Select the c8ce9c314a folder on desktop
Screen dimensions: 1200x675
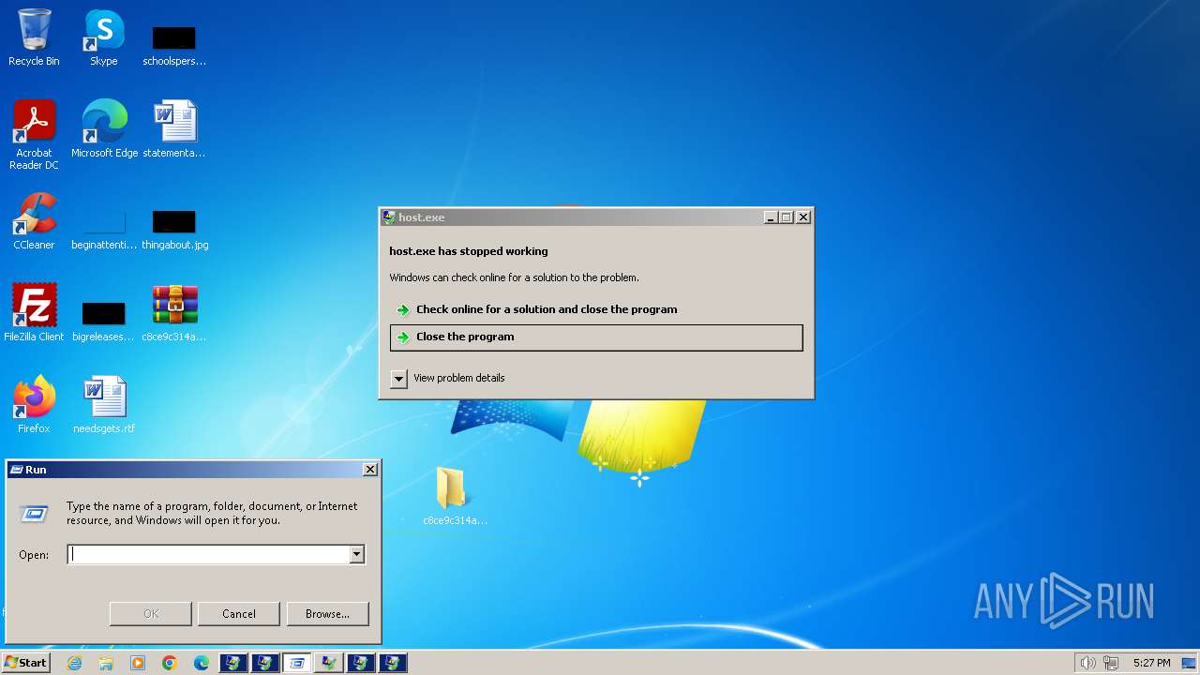click(455, 496)
